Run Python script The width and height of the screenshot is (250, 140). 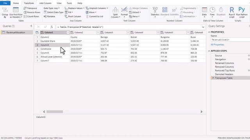click(242, 12)
